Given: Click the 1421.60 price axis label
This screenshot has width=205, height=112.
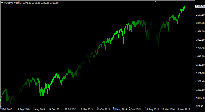Looking at the screenshot, I should (x=200, y=73).
